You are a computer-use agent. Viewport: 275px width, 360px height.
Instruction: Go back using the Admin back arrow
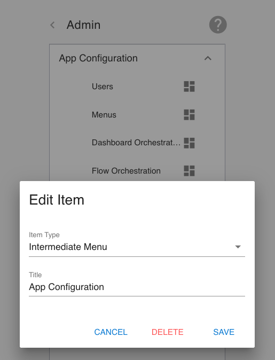(52, 25)
